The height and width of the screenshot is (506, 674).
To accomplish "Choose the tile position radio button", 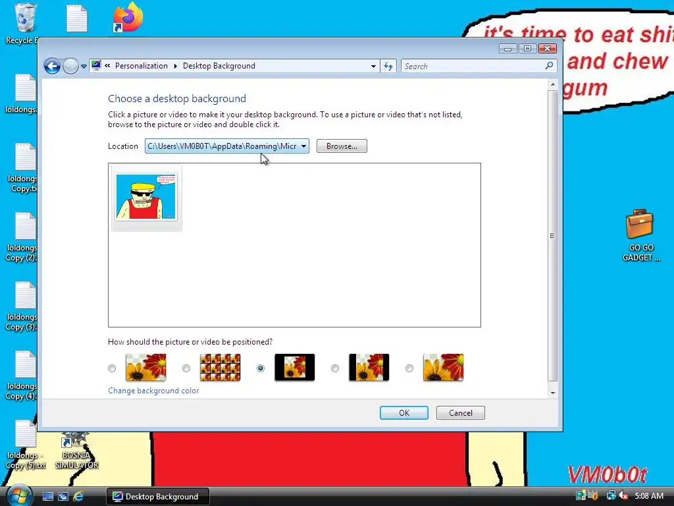I will [186, 368].
